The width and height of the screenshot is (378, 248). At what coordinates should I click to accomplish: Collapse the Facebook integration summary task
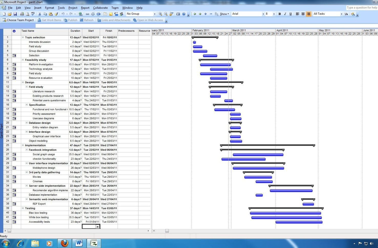27,150
